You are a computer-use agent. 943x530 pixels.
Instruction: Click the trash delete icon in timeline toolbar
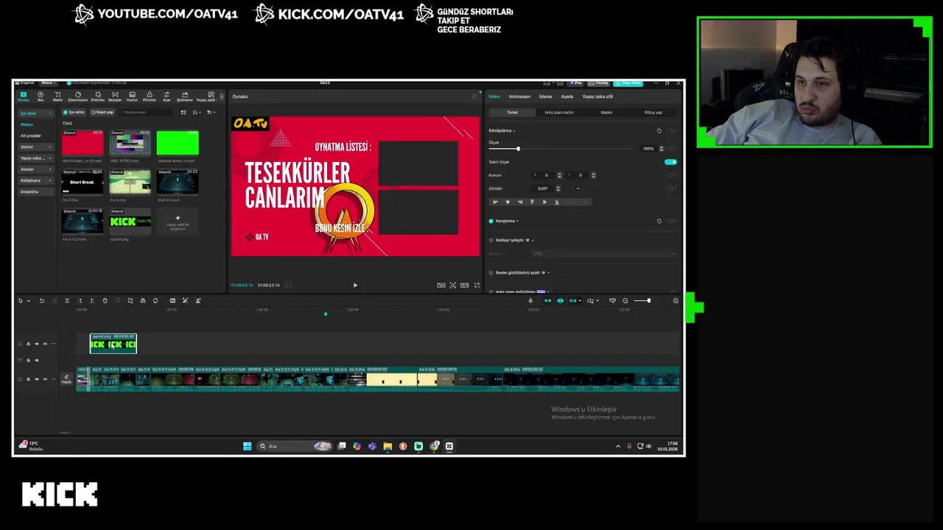pos(105,300)
